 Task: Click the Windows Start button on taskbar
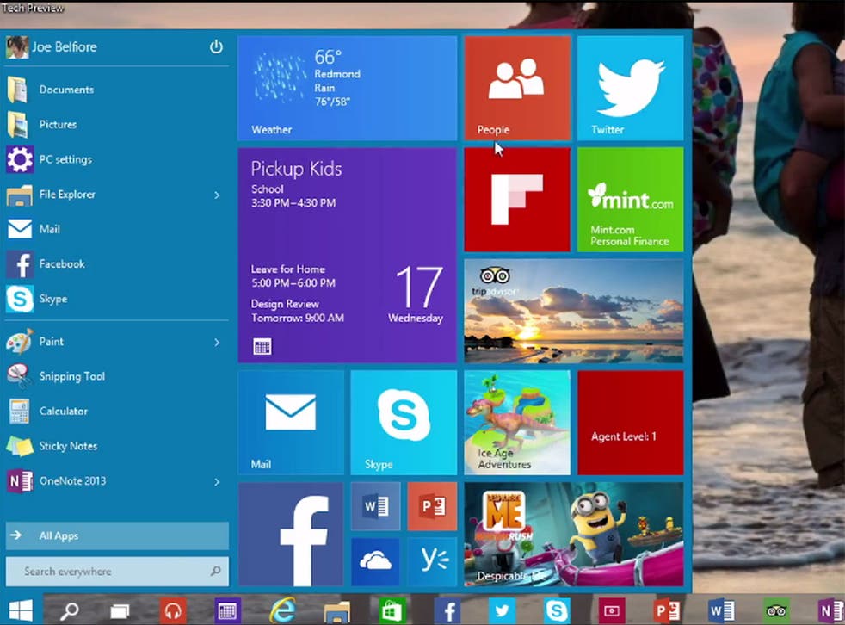(21, 610)
